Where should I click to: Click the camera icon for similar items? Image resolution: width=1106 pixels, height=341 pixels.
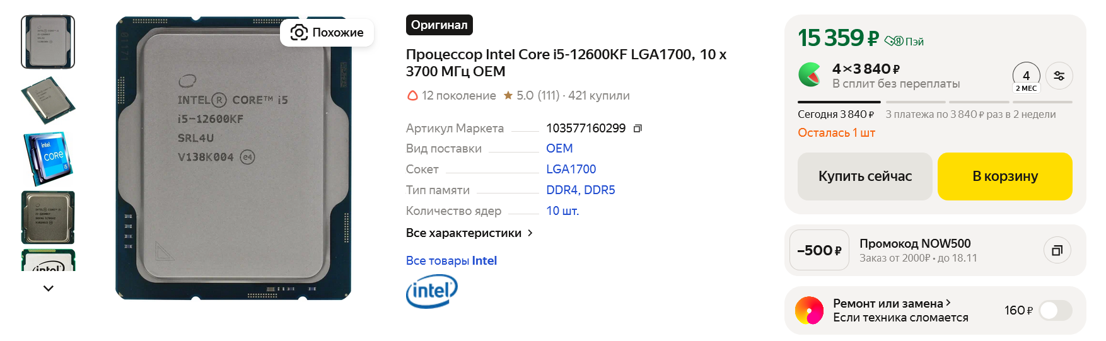pos(299,33)
